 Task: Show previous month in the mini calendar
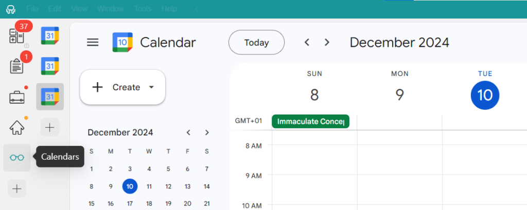188,132
